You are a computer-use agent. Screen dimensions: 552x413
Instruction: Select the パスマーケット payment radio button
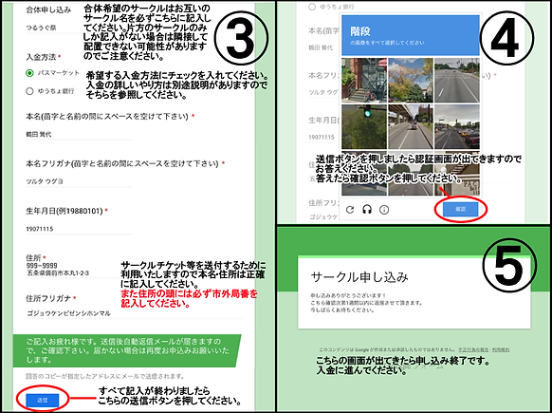pyautogui.click(x=29, y=73)
